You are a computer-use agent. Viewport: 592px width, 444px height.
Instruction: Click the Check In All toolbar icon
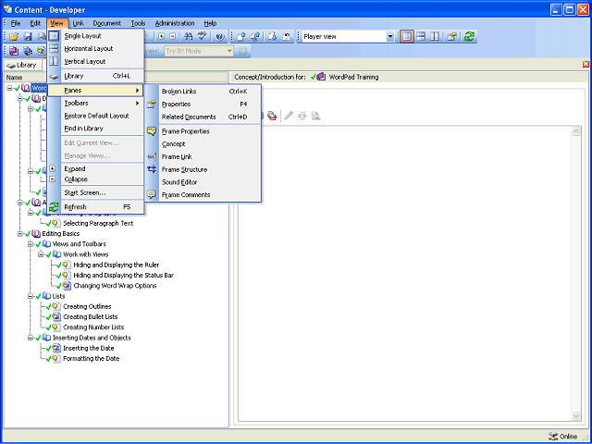click(255, 37)
